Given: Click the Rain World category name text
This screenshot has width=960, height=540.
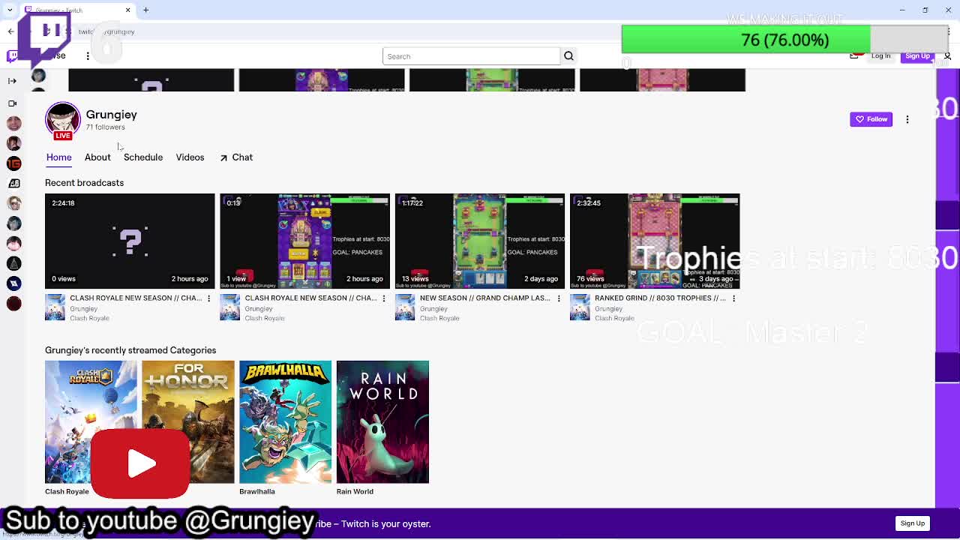Looking at the screenshot, I should (355, 492).
